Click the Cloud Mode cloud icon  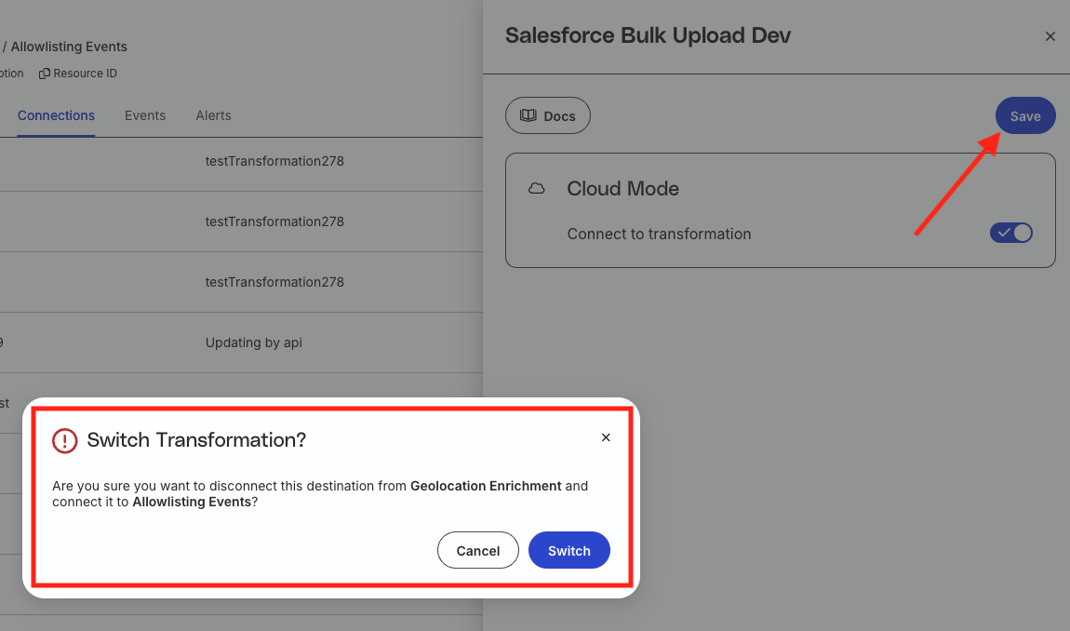536,189
